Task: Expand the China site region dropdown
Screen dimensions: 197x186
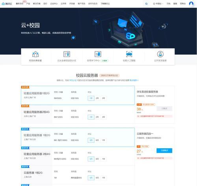Action: click(x=158, y=4)
